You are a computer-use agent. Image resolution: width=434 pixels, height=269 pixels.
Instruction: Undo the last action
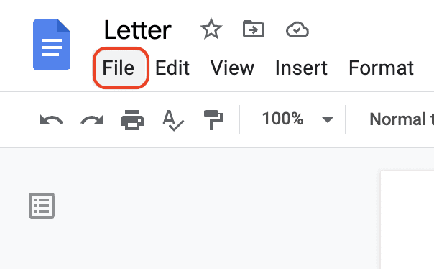pyautogui.click(x=52, y=120)
